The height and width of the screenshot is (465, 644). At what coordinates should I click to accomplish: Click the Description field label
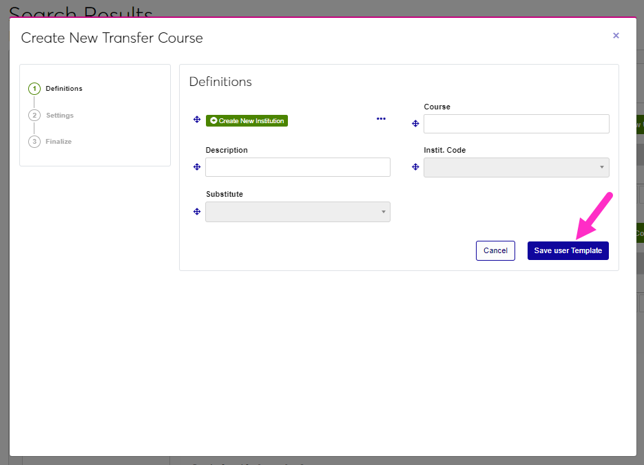[227, 150]
